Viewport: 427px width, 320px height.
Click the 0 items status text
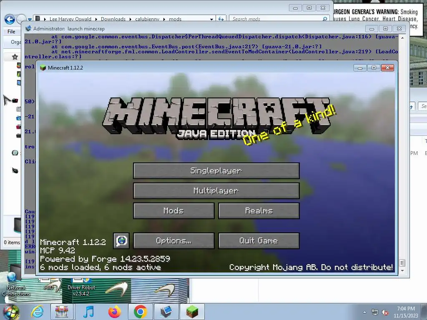[12, 242]
